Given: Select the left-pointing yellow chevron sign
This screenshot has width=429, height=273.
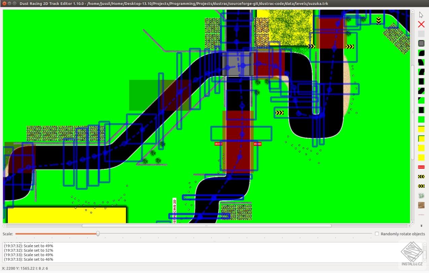Looking at the screenshot, I should point(421,176).
